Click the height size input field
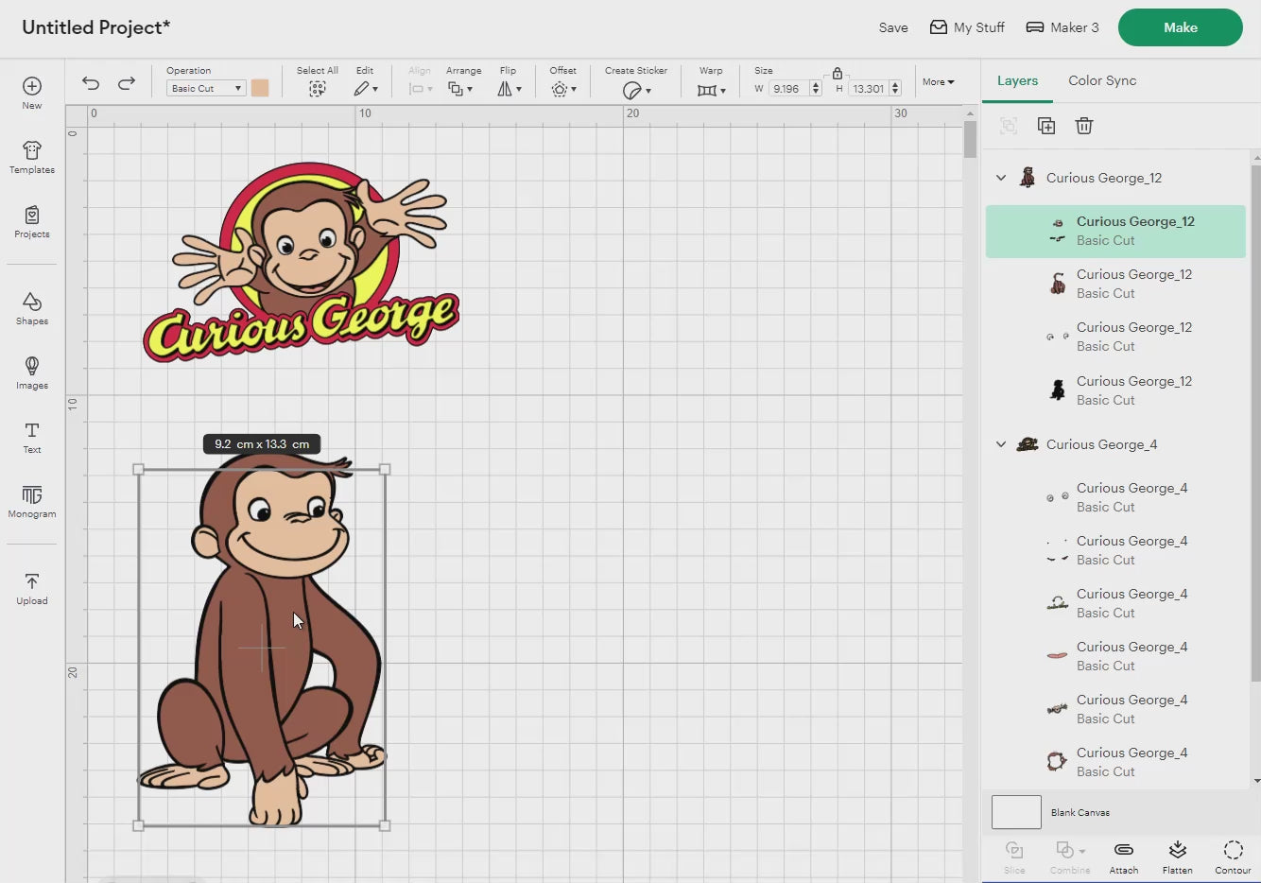This screenshot has width=1261, height=883. coord(869,89)
